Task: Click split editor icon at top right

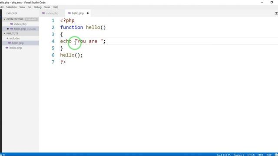Action: click(x=276, y=13)
